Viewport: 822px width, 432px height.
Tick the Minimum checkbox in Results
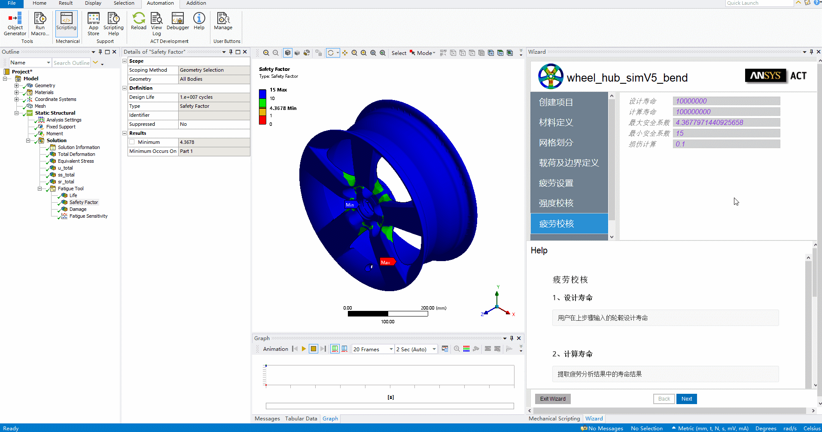coord(132,142)
